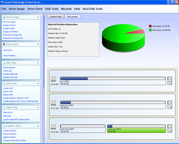179x144 pixels.
Task: Select small partition beside test2 (G:) drive
Action: pyautogui.click(x=170, y=129)
